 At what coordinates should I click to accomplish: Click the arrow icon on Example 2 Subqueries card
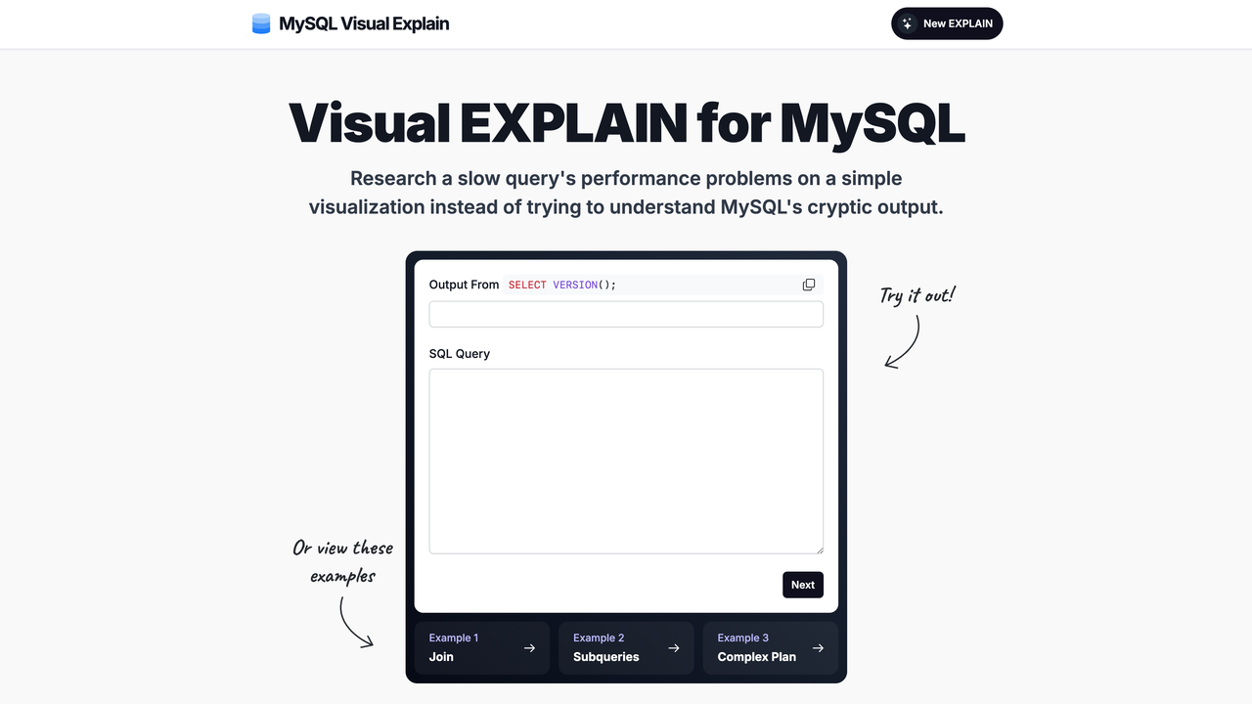pyautogui.click(x=674, y=647)
